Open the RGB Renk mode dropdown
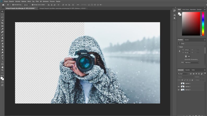The image size is (207, 116). tap(192, 63)
